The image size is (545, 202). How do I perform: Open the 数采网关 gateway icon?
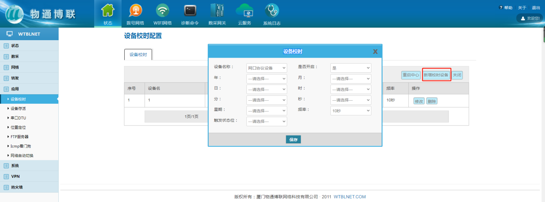tap(217, 11)
